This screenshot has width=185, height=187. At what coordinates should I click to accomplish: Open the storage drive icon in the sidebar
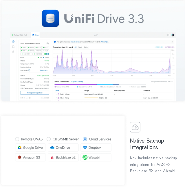point(13,47)
